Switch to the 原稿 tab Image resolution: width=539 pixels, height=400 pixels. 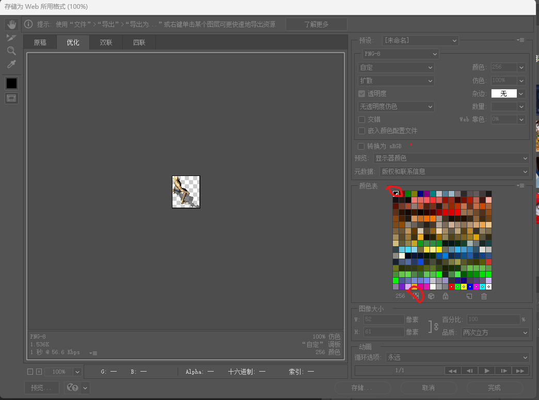click(40, 42)
